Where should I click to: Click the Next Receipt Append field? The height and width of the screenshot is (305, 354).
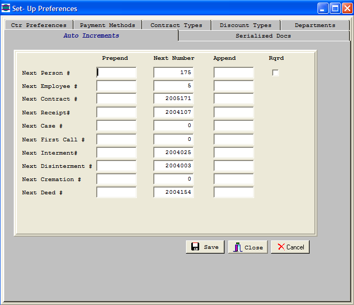(234, 112)
